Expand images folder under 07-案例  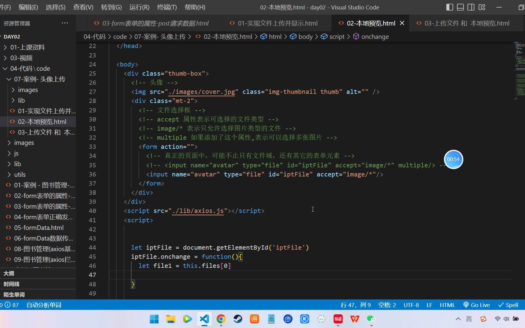(x=38, y=90)
